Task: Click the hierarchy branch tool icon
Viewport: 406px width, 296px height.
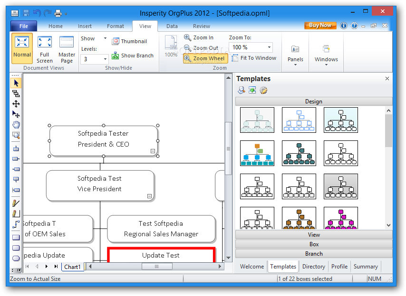Action: [x=16, y=93]
